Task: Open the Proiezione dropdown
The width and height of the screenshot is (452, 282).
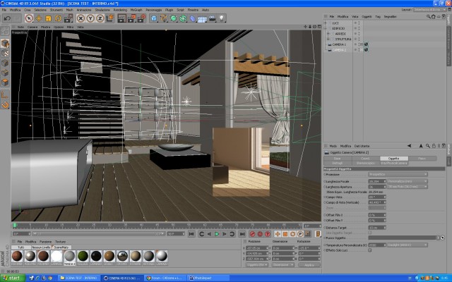Action: click(x=398, y=174)
